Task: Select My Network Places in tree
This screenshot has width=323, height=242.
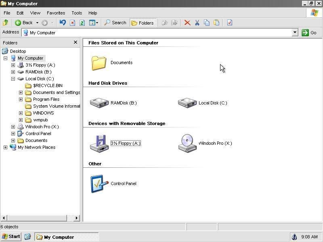Action: pos(36,147)
